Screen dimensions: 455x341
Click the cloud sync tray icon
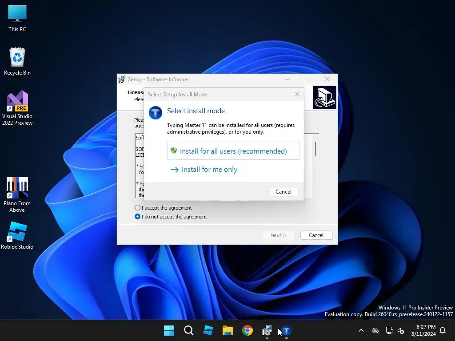(375, 330)
